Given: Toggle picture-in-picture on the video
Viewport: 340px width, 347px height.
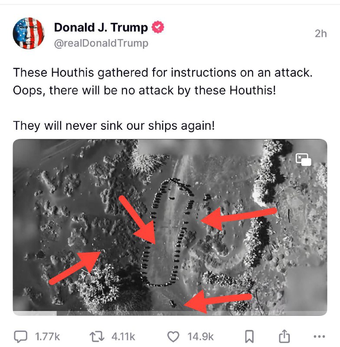Looking at the screenshot, I should point(303,159).
